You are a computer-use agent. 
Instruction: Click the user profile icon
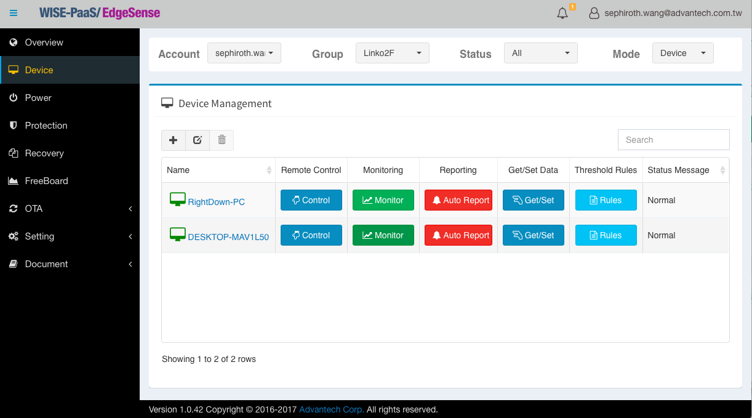(594, 13)
